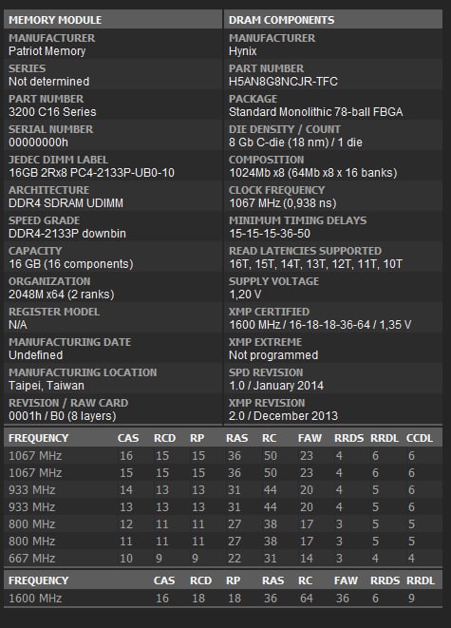Select composition '1024Mb x8 (64Mb x8 x 16 banks)'
451x628 pixels.
tap(313, 173)
